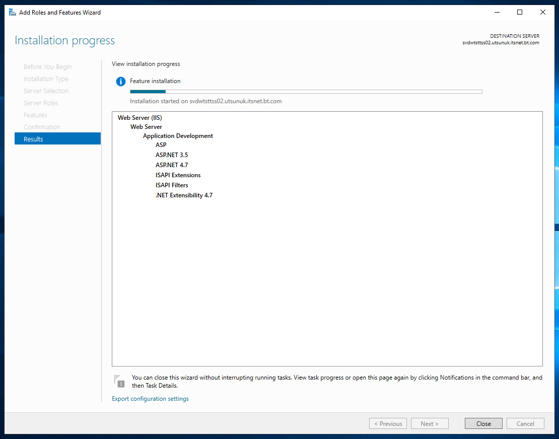Click the Installation progress page title
Viewport: 559px width, 439px height.
pos(64,40)
